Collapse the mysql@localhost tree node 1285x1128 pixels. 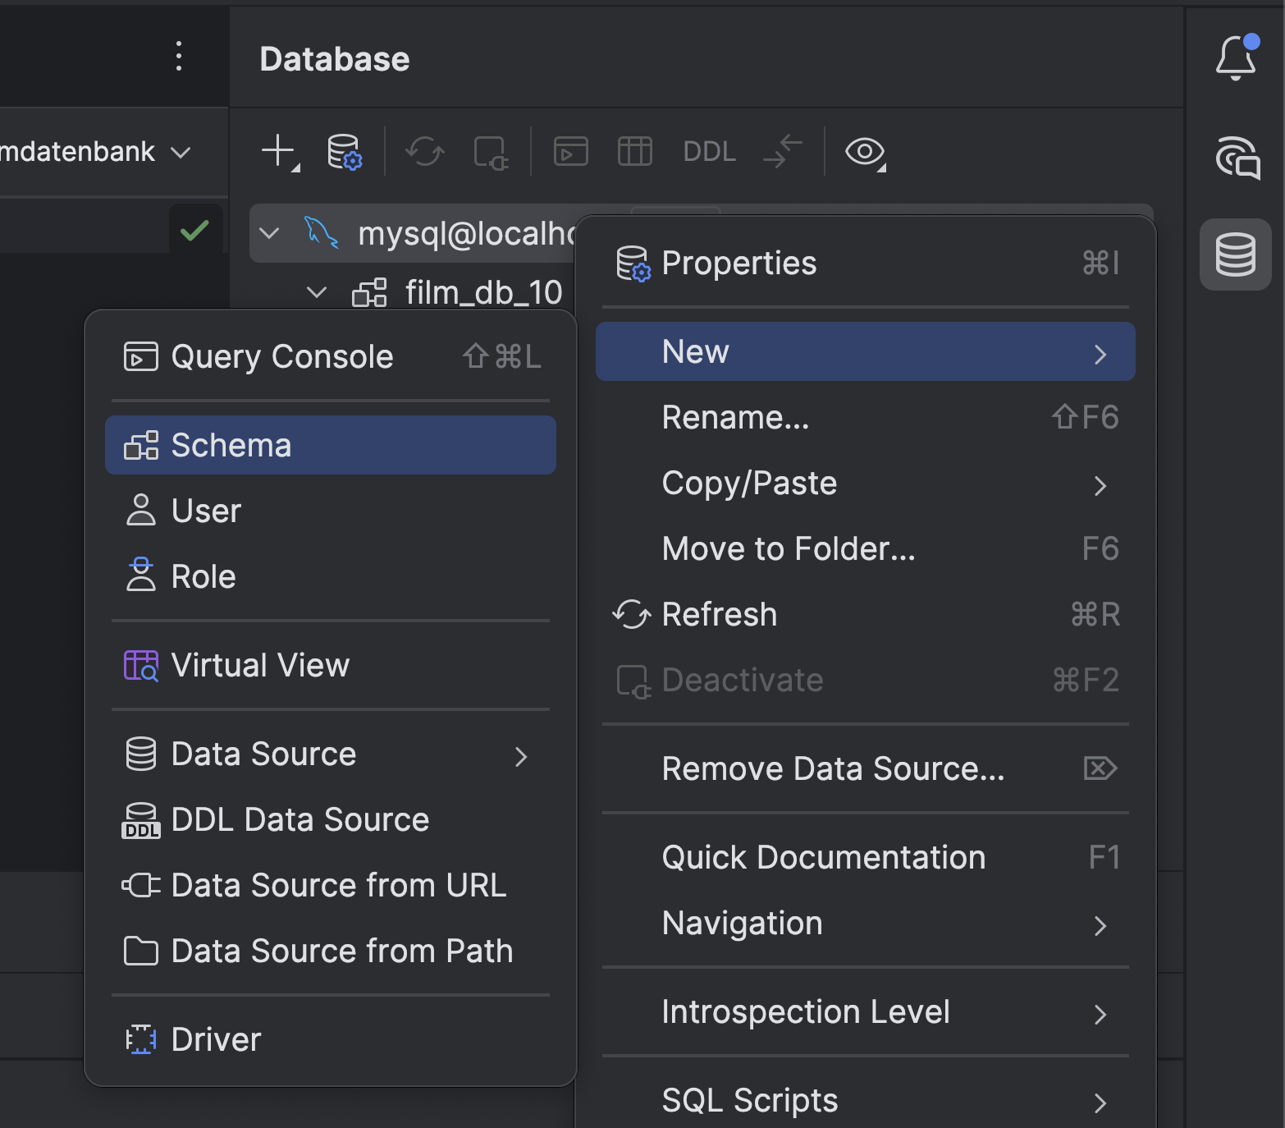coord(269,233)
